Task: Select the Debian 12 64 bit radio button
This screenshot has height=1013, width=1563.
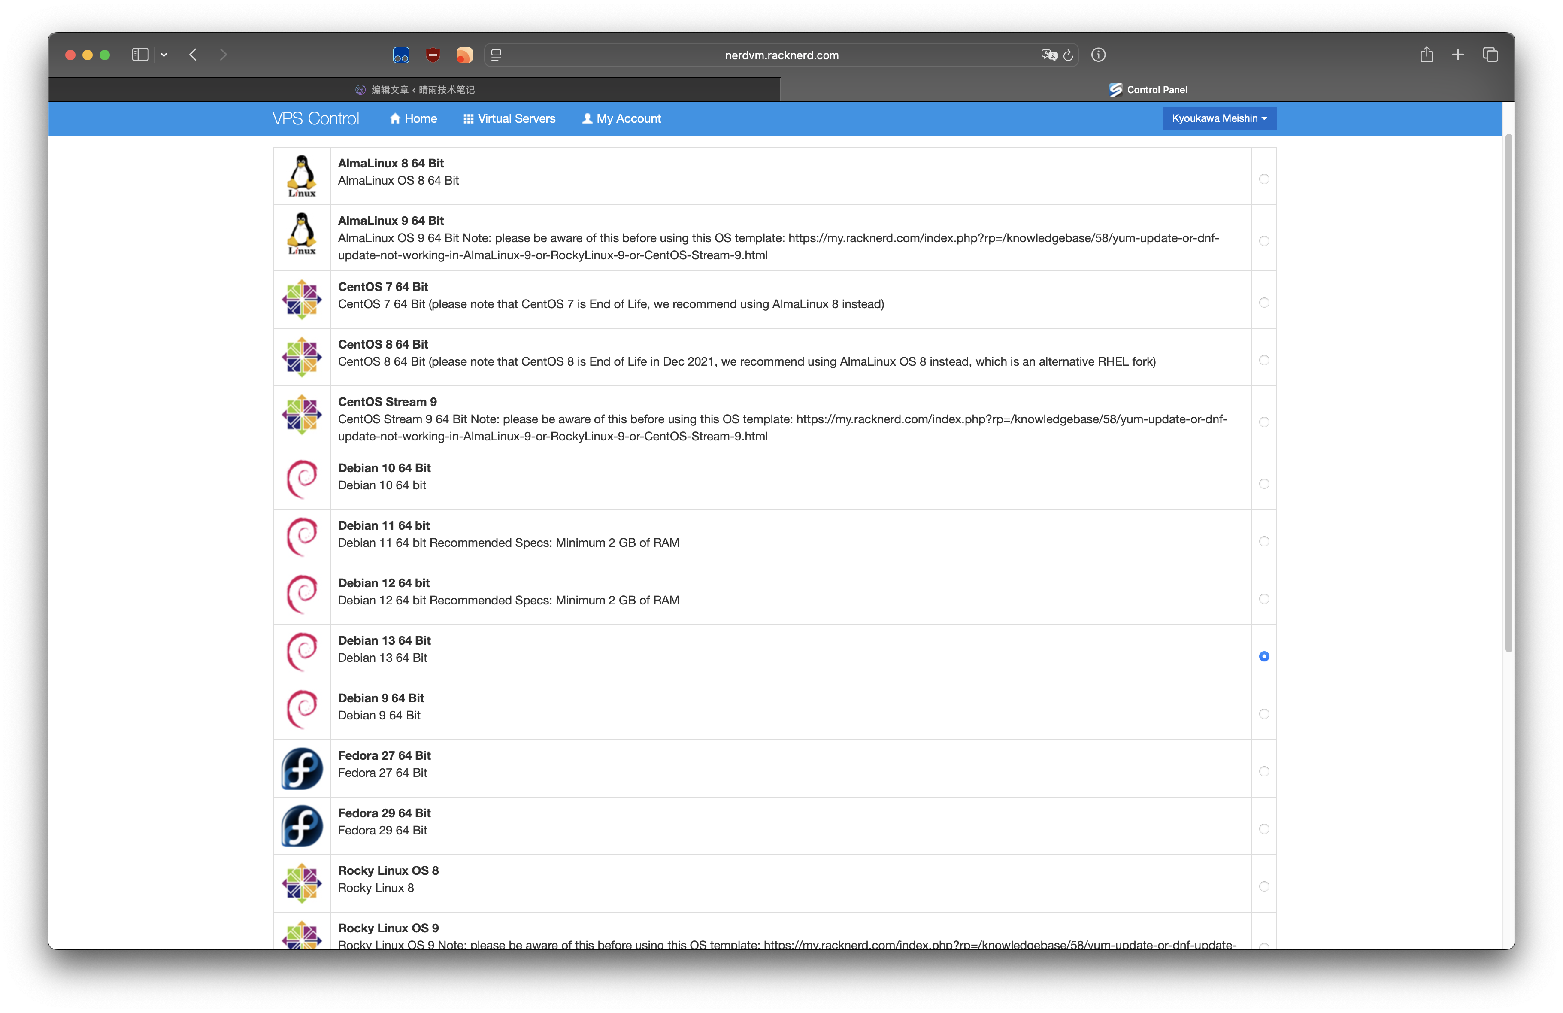Action: pos(1264,598)
